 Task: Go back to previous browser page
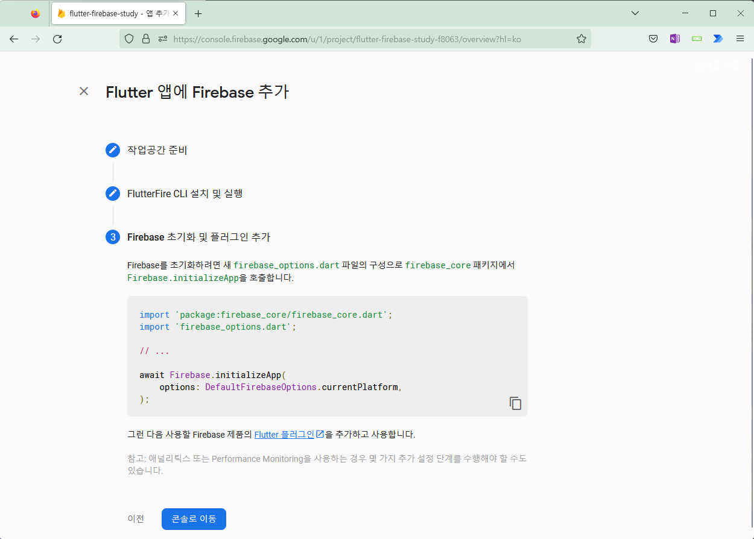14,39
